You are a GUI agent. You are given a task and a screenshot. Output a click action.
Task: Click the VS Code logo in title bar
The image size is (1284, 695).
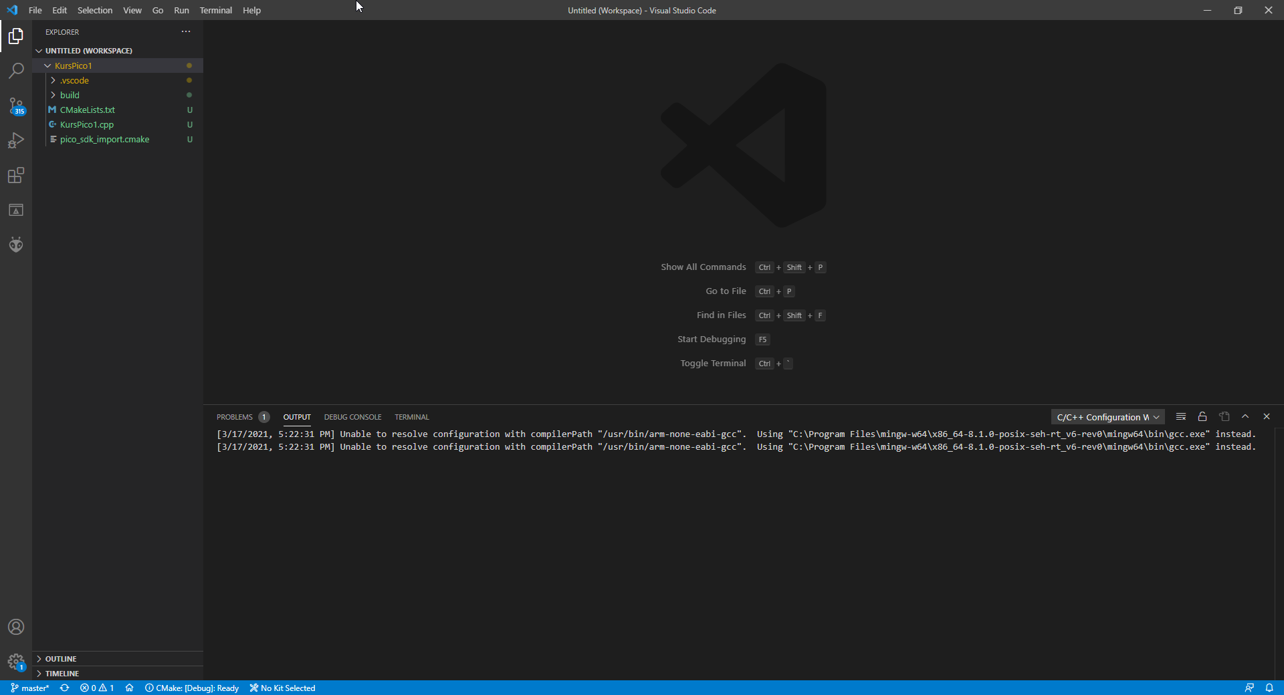pyautogui.click(x=12, y=10)
